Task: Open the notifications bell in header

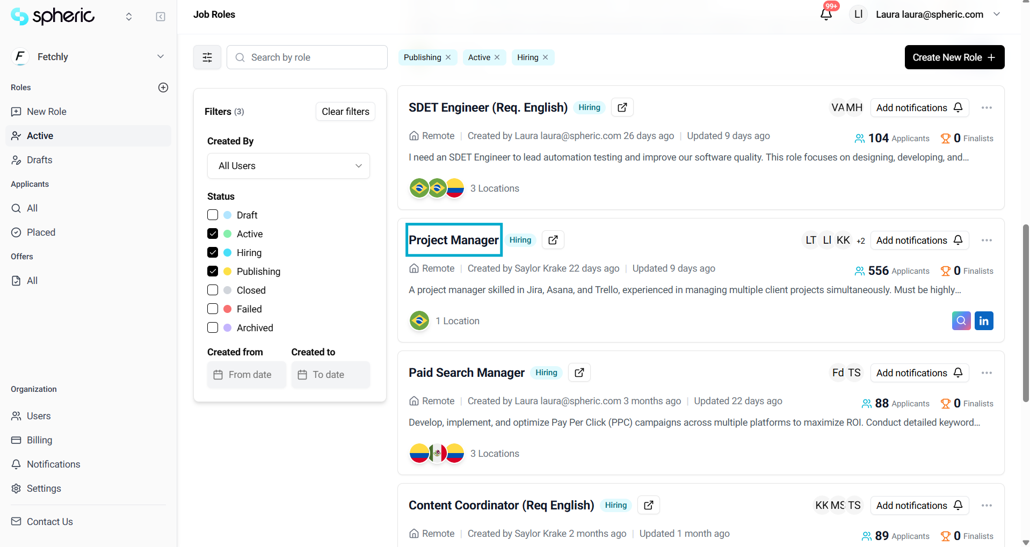Action: click(826, 14)
